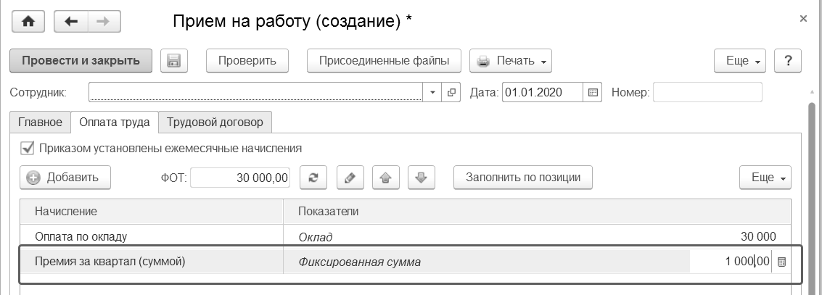Screen dimensions: 822x295
Task: Switch to the Трудовой договор tab
Action: (x=215, y=122)
